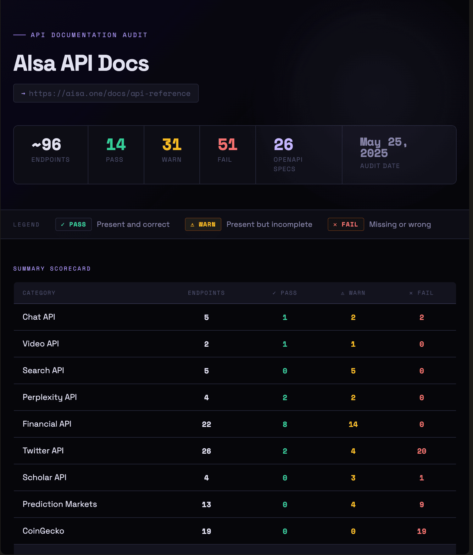Click the PASS legend badge
The height and width of the screenshot is (555, 473).
click(74, 224)
